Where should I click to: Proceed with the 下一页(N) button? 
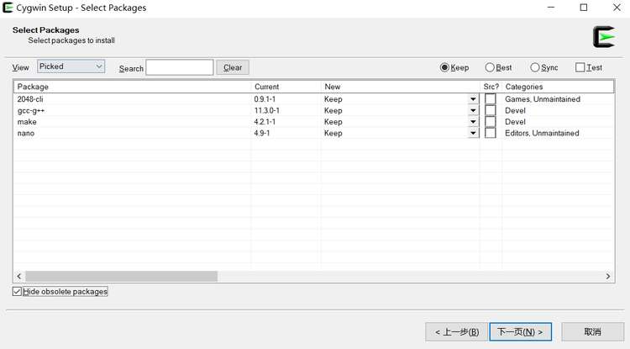[x=520, y=331]
